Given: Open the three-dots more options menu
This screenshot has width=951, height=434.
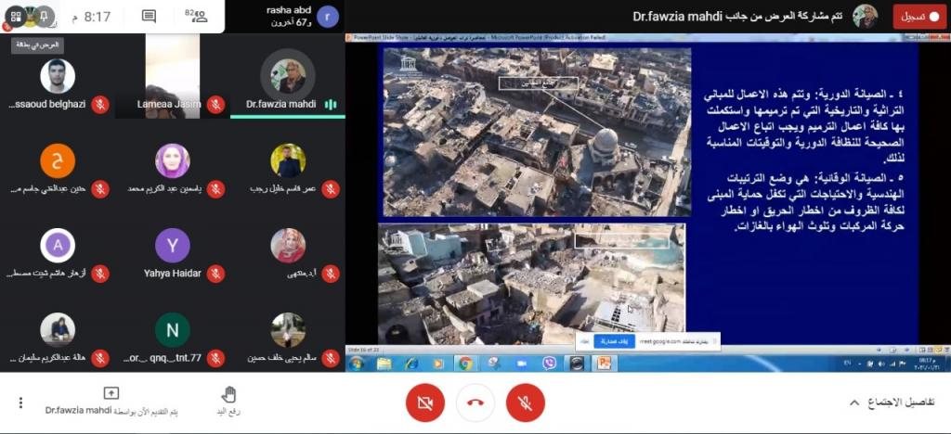Looking at the screenshot, I should coord(20,402).
